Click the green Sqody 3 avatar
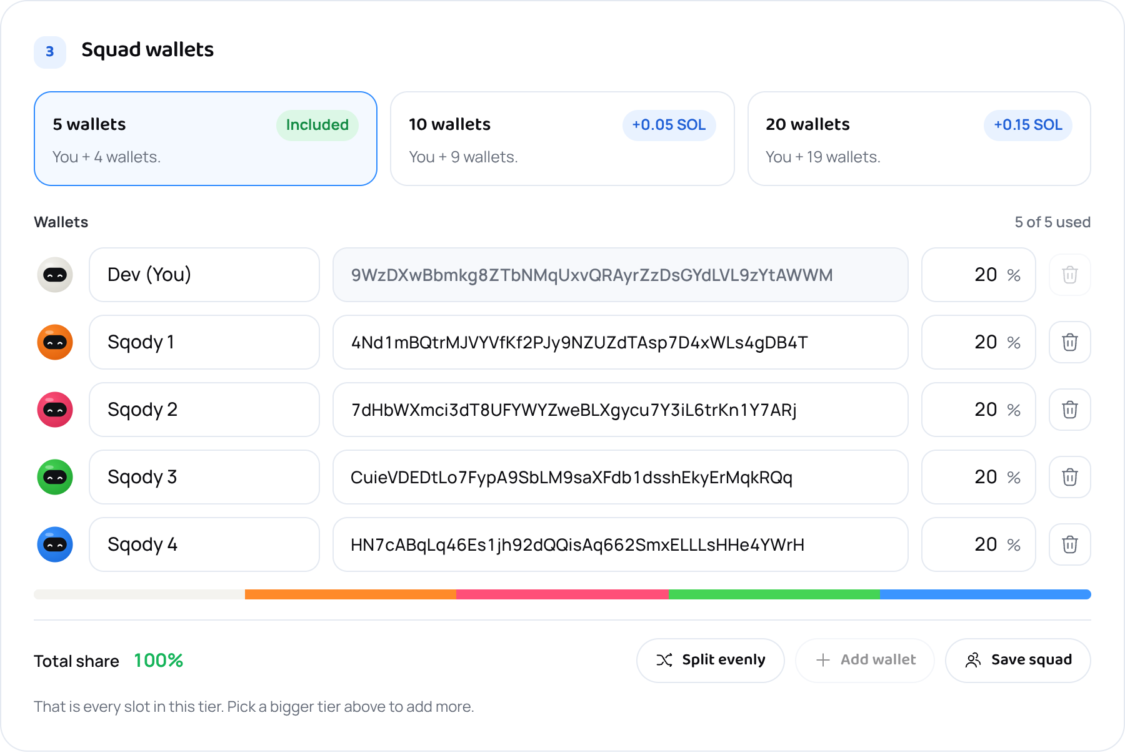The height and width of the screenshot is (753, 1125). tap(55, 477)
